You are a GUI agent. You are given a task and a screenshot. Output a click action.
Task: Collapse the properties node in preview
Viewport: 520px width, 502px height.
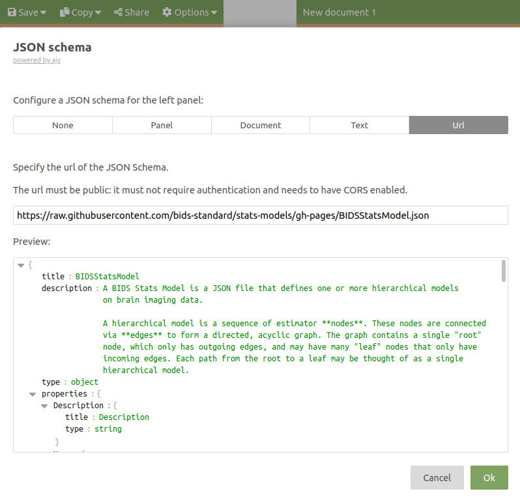tap(33, 394)
